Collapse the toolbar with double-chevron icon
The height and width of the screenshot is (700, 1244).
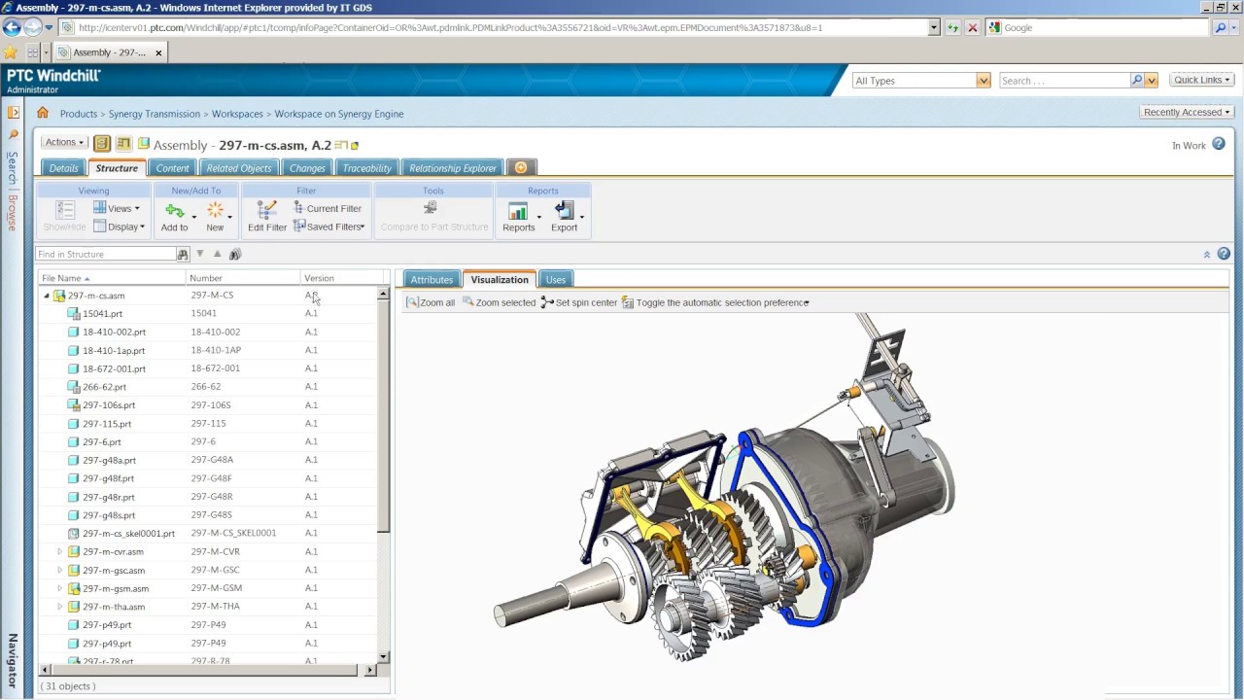(x=1207, y=255)
